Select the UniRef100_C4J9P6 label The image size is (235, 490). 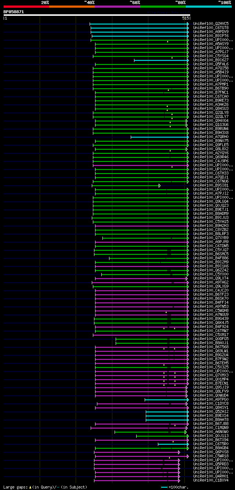pos(211,161)
